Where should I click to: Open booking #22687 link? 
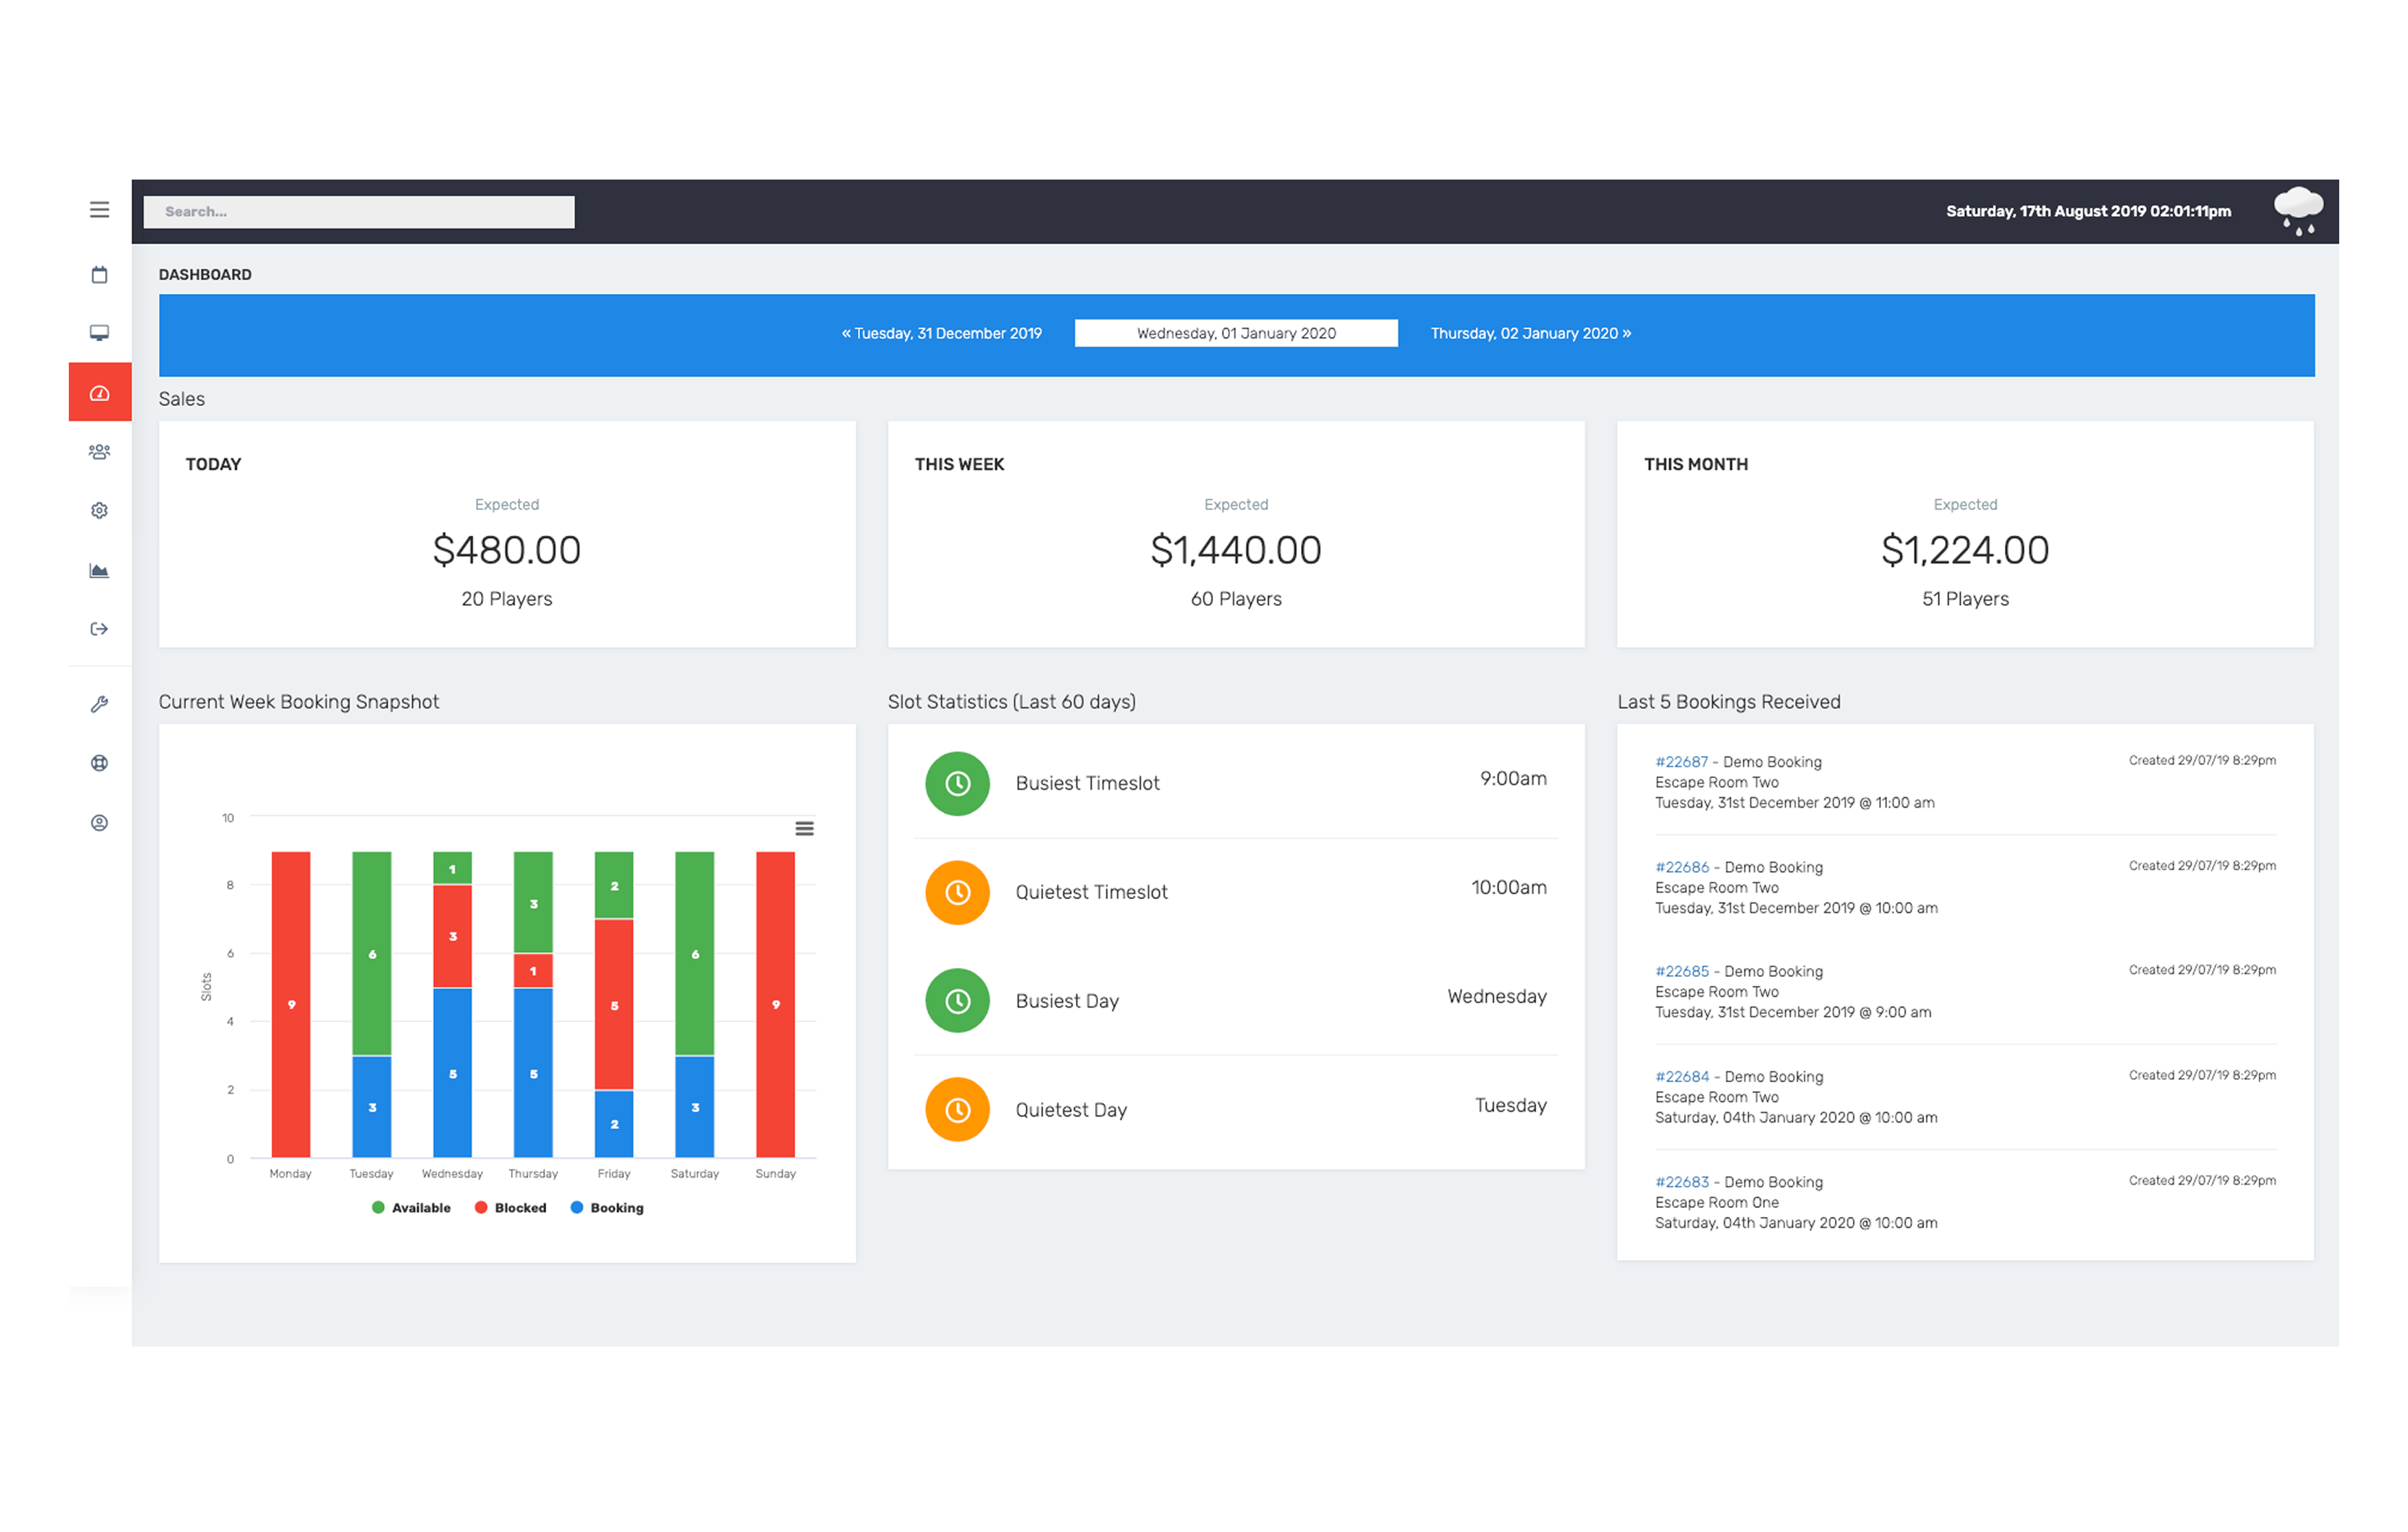pos(1681,762)
